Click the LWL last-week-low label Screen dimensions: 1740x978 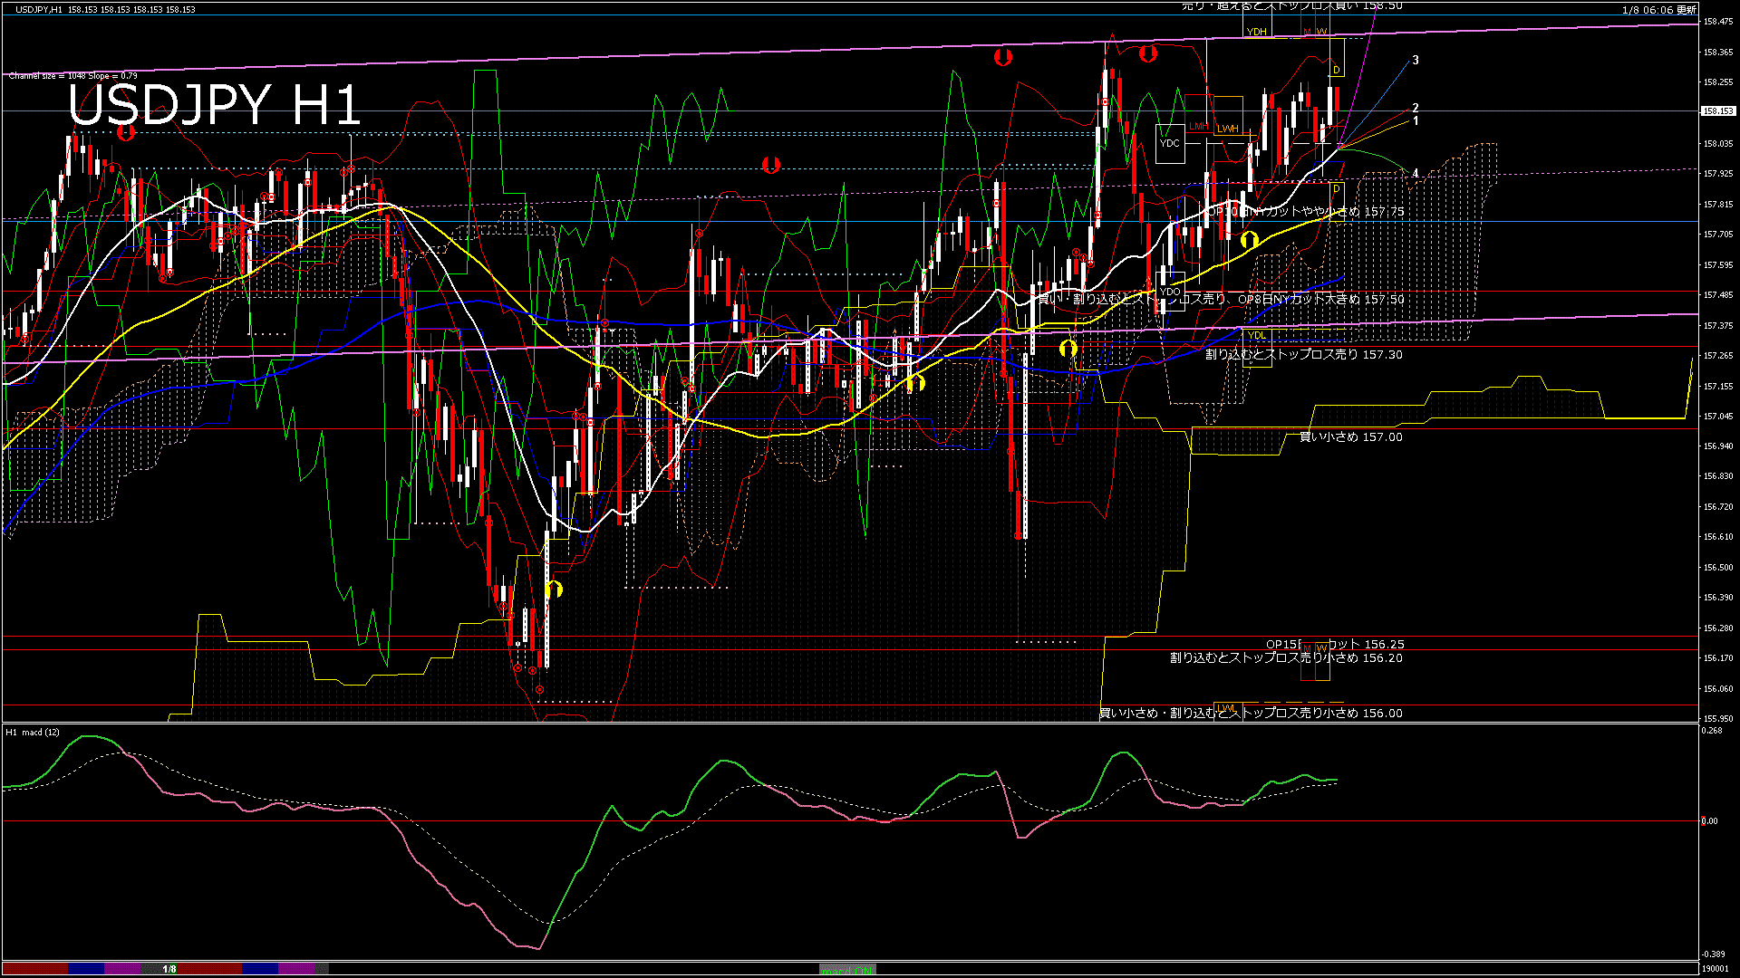[x=1226, y=708]
